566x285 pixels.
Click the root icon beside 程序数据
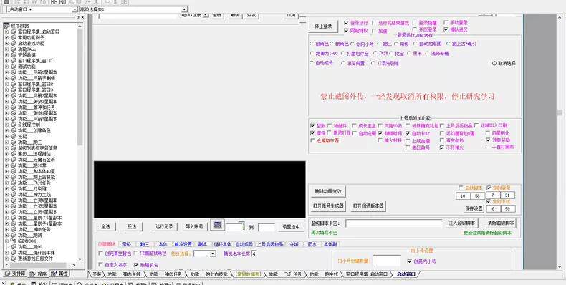(x=6, y=26)
